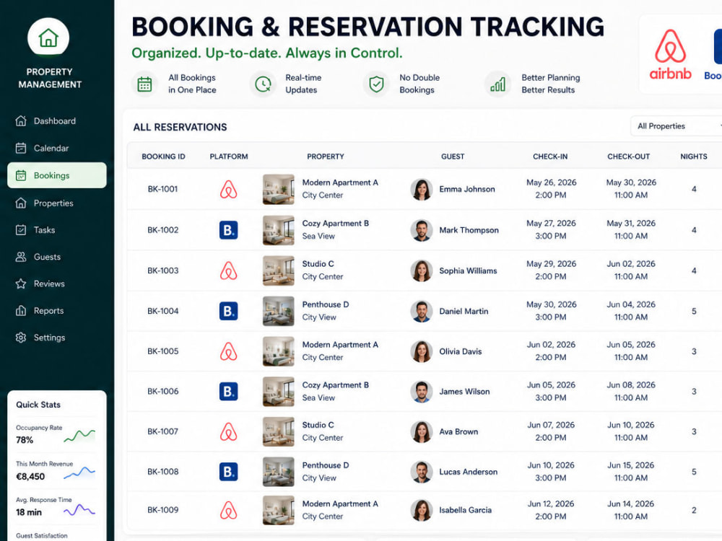Sort by the GUEST column header
This screenshot has width=722, height=541.
[x=453, y=157]
